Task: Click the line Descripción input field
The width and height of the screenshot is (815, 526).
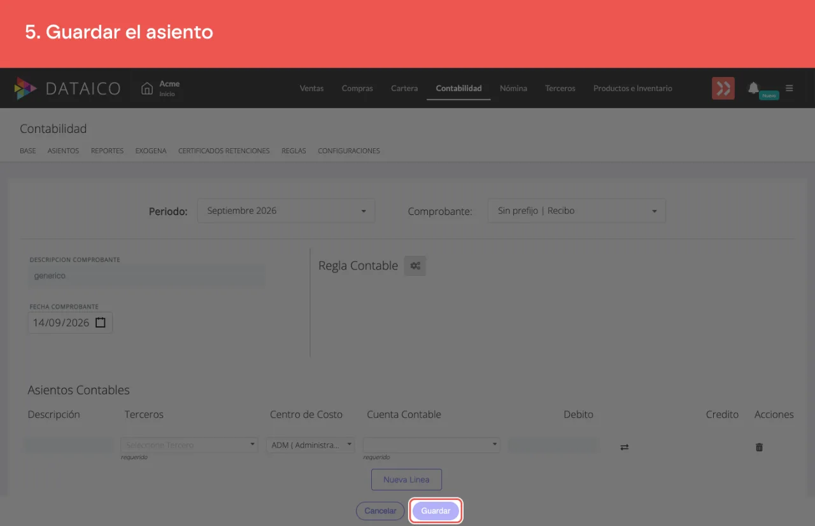Action: click(x=69, y=445)
